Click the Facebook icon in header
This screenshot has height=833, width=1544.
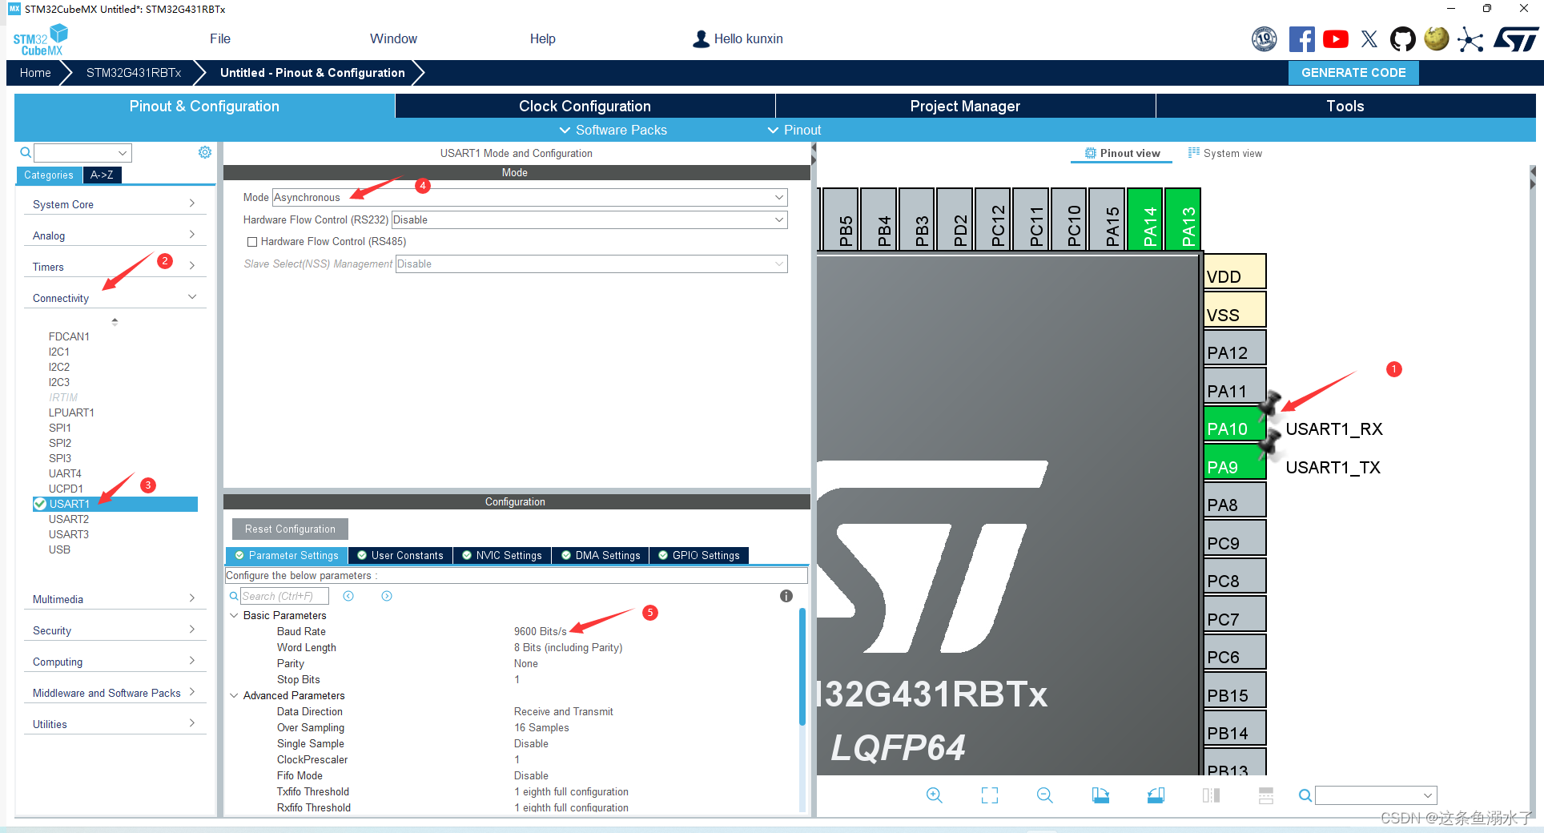[x=1301, y=38]
